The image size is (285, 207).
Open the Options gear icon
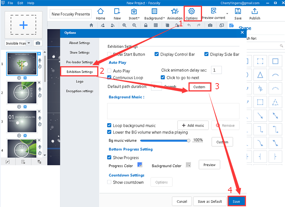(192, 11)
